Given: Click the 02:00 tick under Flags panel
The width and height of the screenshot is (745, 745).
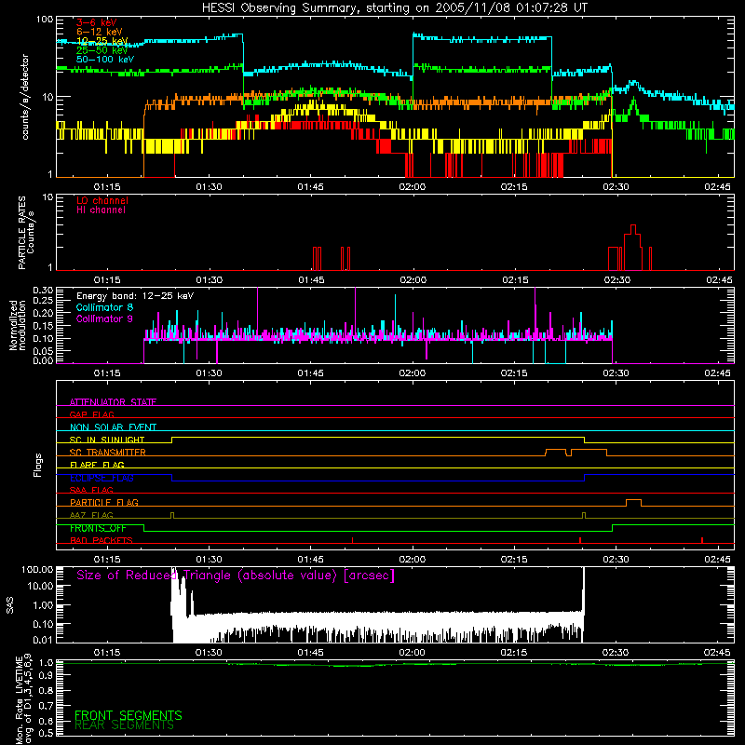Looking at the screenshot, I should click(413, 560).
